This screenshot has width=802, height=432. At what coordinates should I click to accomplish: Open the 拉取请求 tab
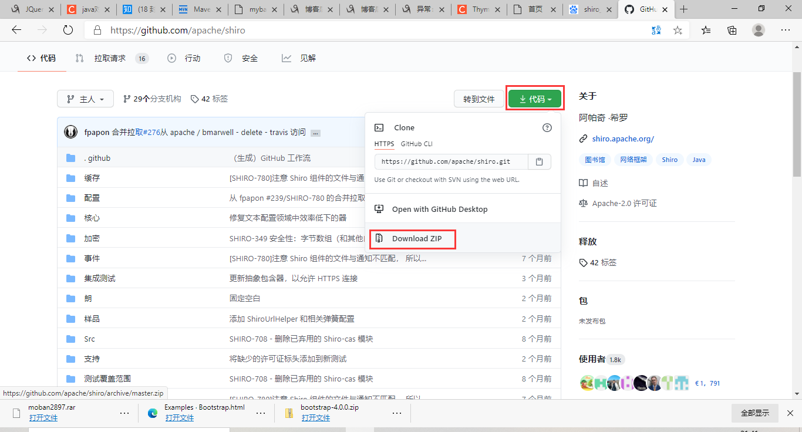coord(112,58)
